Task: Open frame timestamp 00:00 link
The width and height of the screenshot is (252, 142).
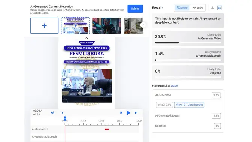Action: (174, 86)
